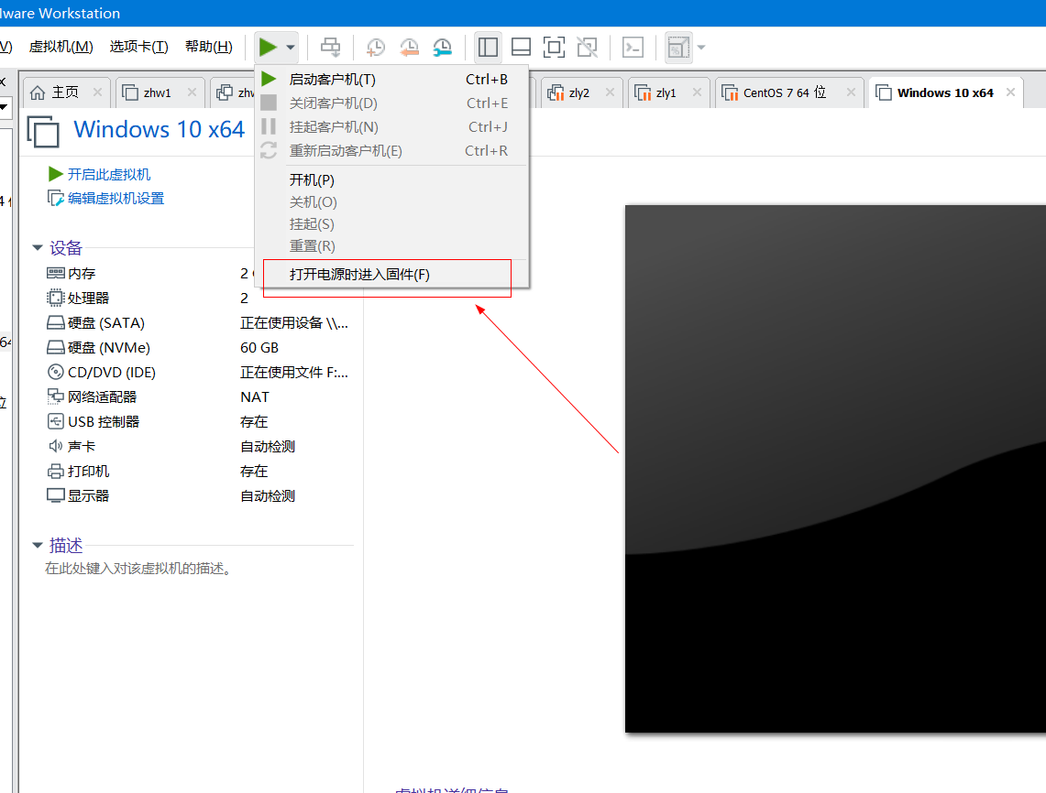
Task: Click the 编辑虚拟机设置 link
Action: pos(116,199)
